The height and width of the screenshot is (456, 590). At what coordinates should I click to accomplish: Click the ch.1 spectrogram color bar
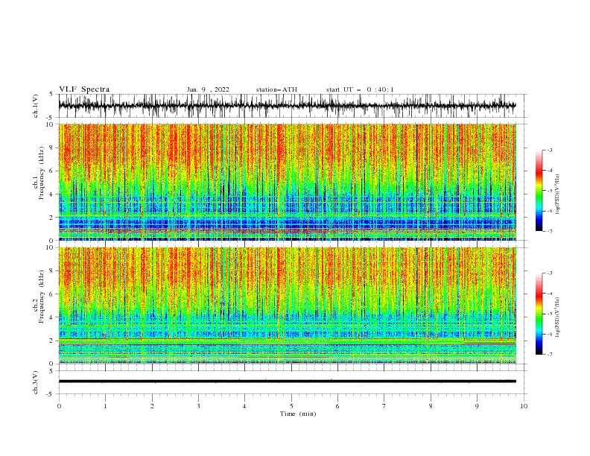click(x=539, y=191)
